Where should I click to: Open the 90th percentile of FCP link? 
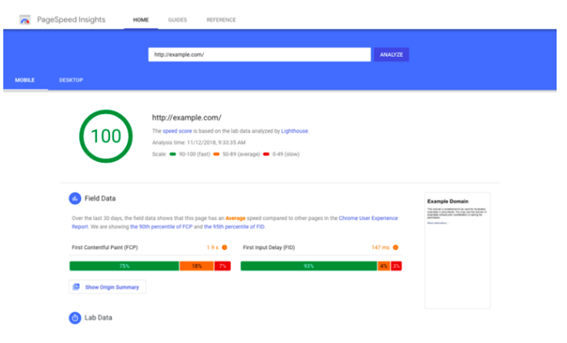161,227
